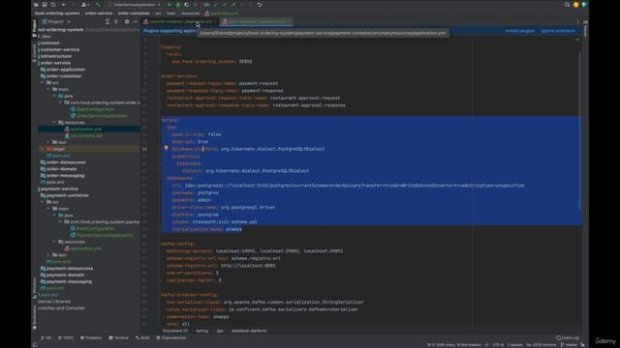This screenshot has width=620, height=348.
Task: Open the Event Log button
Action: (x=568, y=338)
